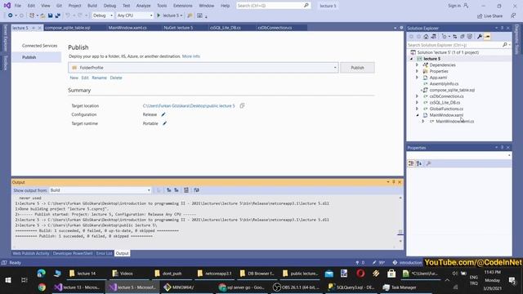
Task: Click the Home icon in Solution Explorer
Action: pyautogui.click(x=426, y=37)
